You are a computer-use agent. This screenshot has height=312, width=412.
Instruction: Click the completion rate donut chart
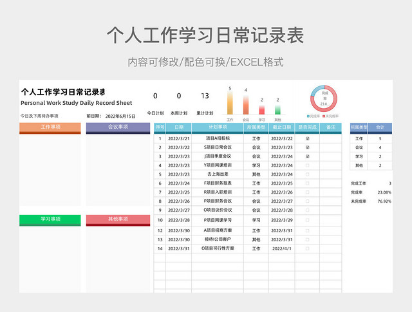324,99
